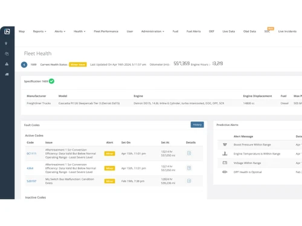Click engine hours value 13,219
Viewport: 302px width, 226px height.
(x=217, y=64)
